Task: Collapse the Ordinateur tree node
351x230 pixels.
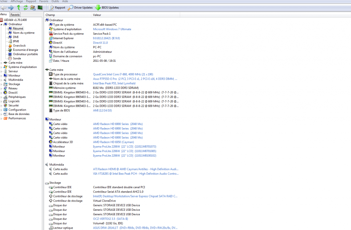Action: [x=1, y=24]
